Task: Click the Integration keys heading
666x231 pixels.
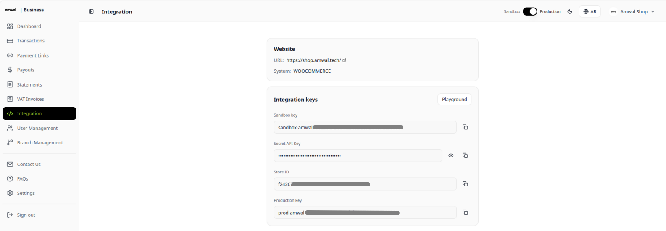Action: 295,100
